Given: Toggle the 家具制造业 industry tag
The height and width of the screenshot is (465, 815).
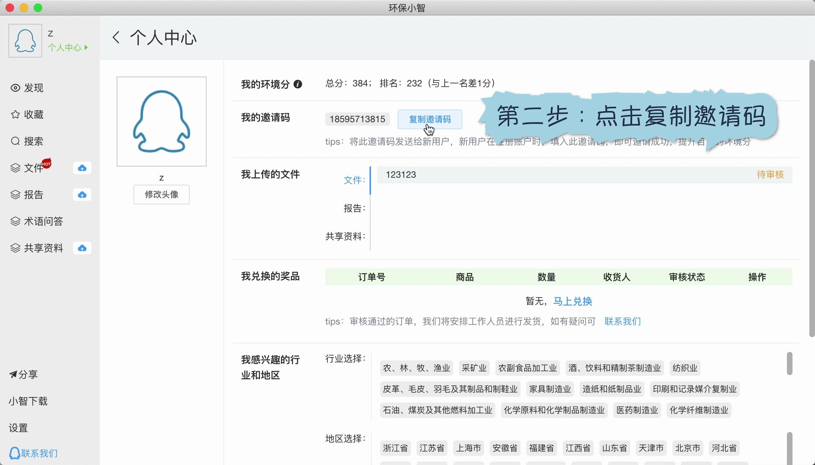Looking at the screenshot, I should (x=550, y=389).
